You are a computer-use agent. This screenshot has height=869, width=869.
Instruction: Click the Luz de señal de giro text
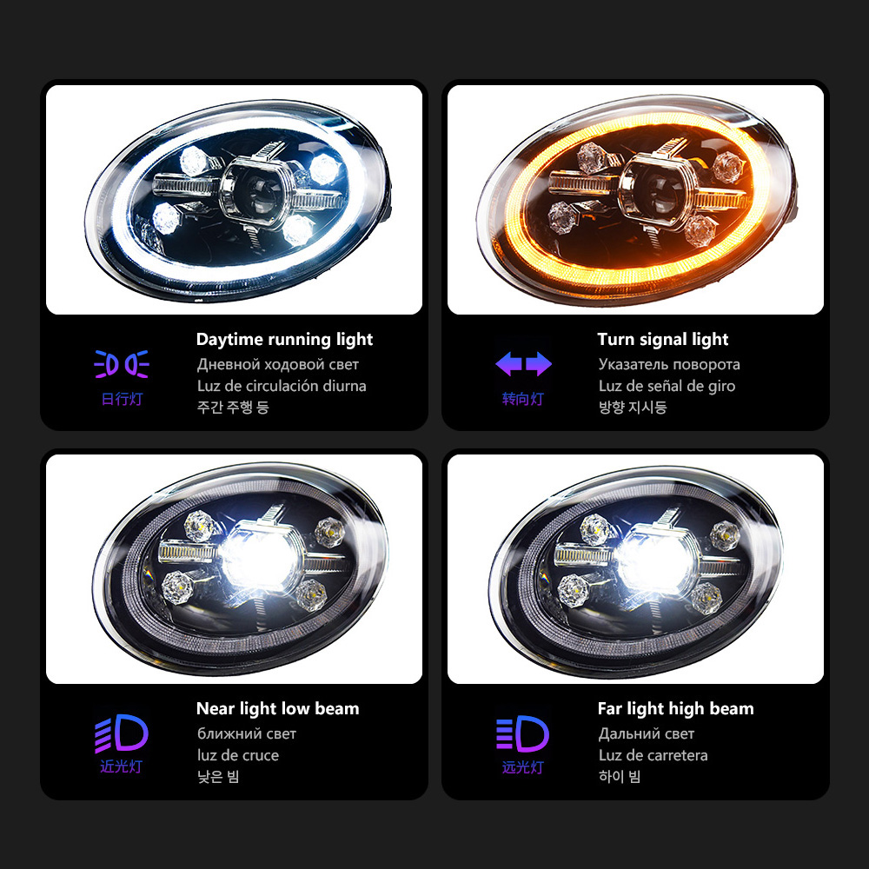667,386
